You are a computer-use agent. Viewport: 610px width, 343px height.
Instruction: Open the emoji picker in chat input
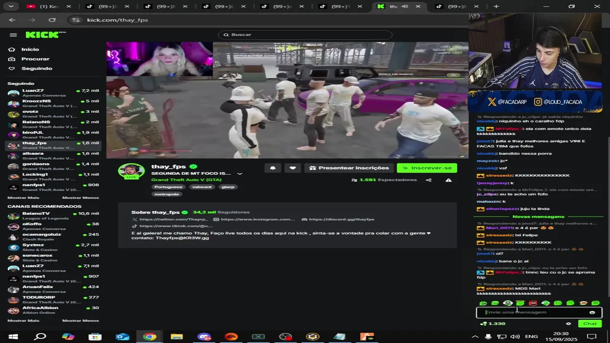coord(592,313)
